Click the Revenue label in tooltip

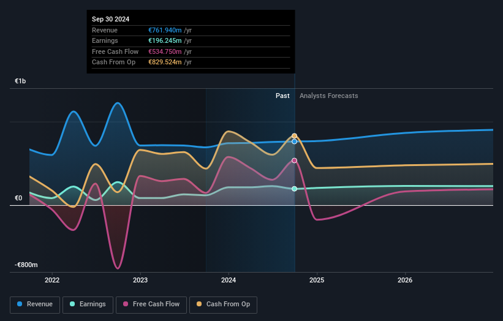click(x=105, y=30)
